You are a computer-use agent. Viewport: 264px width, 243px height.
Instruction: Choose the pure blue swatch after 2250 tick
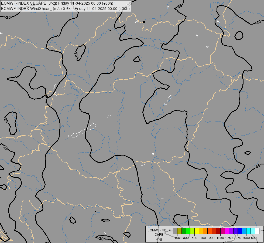coord(240,231)
